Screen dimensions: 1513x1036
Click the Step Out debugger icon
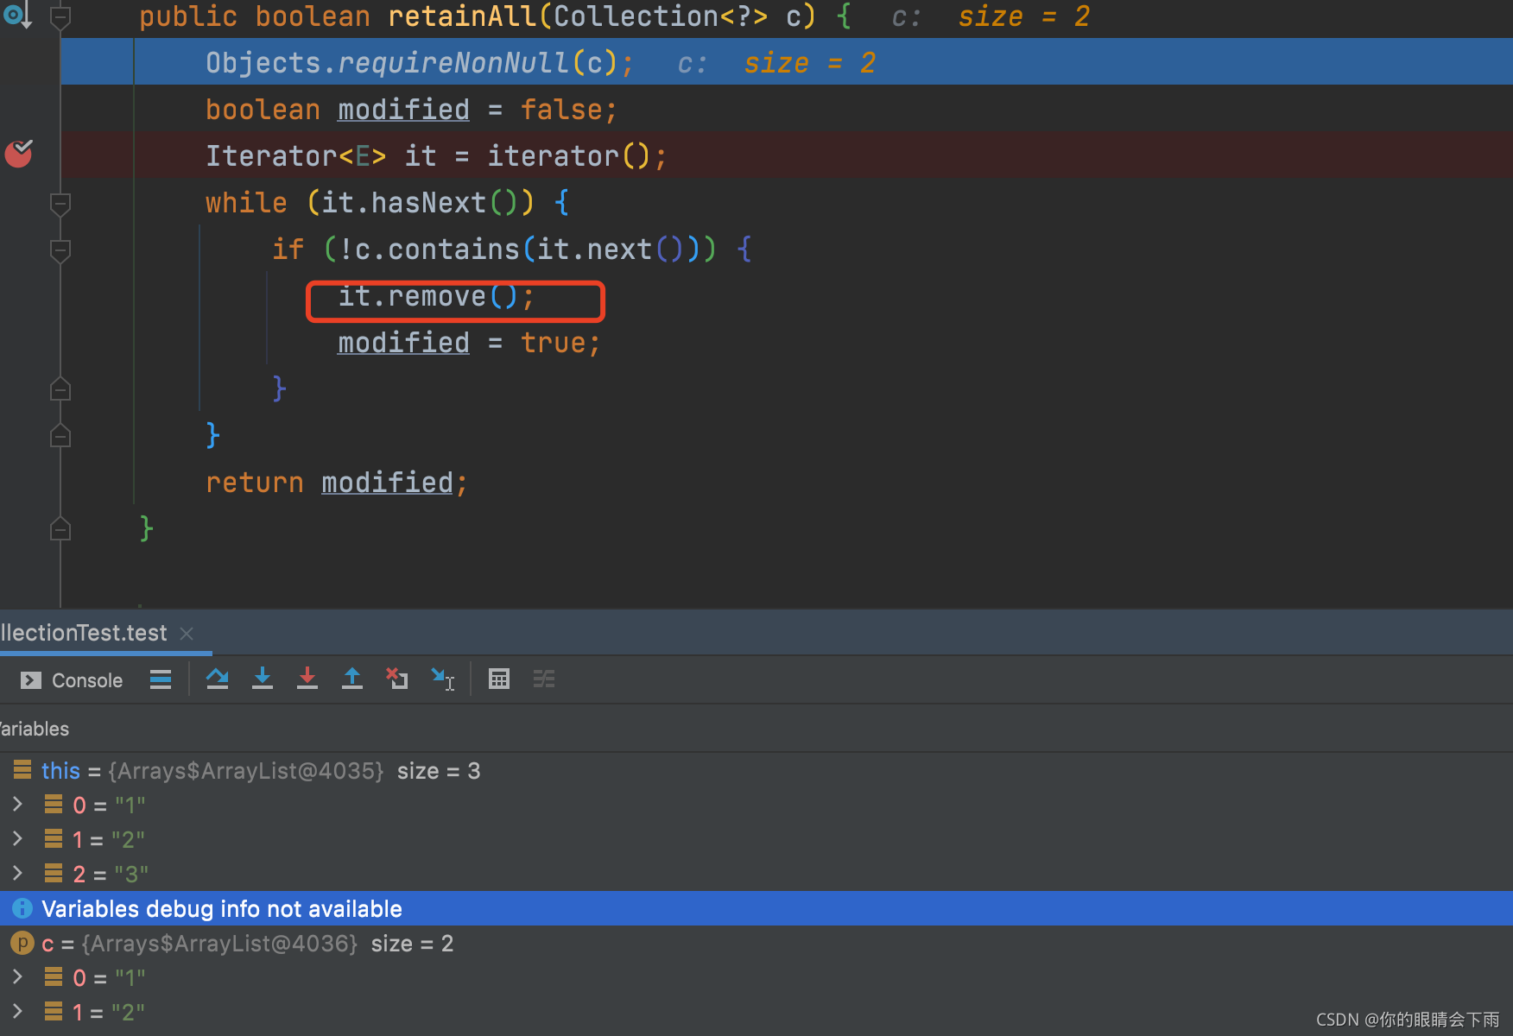(x=352, y=679)
